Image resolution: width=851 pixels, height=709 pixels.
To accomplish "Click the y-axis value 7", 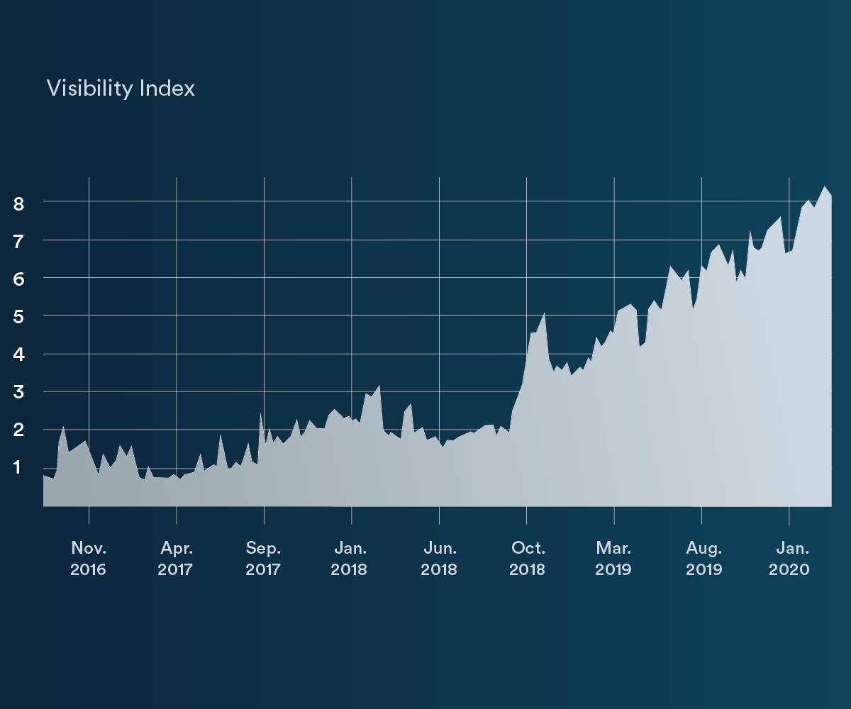I will pos(19,241).
